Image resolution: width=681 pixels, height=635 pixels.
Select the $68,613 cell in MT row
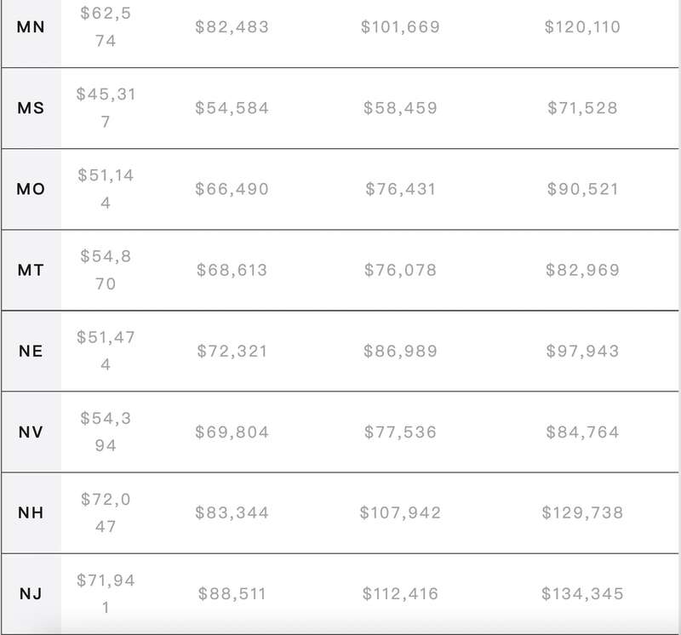[232, 270]
